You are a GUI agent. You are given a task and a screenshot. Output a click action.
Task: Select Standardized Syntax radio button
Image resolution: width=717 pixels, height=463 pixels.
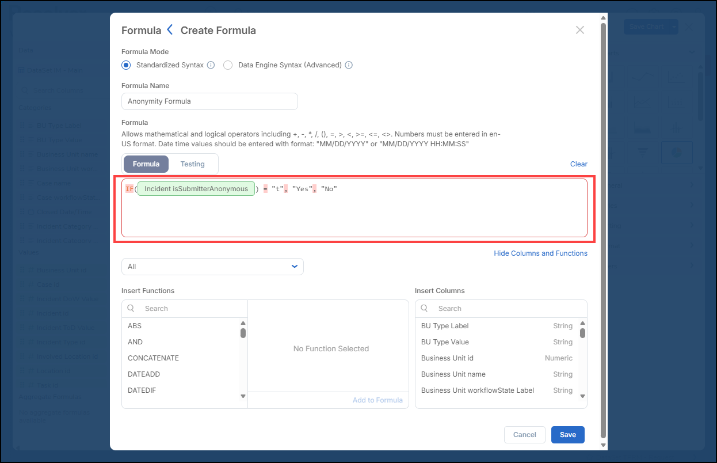point(126,65)
